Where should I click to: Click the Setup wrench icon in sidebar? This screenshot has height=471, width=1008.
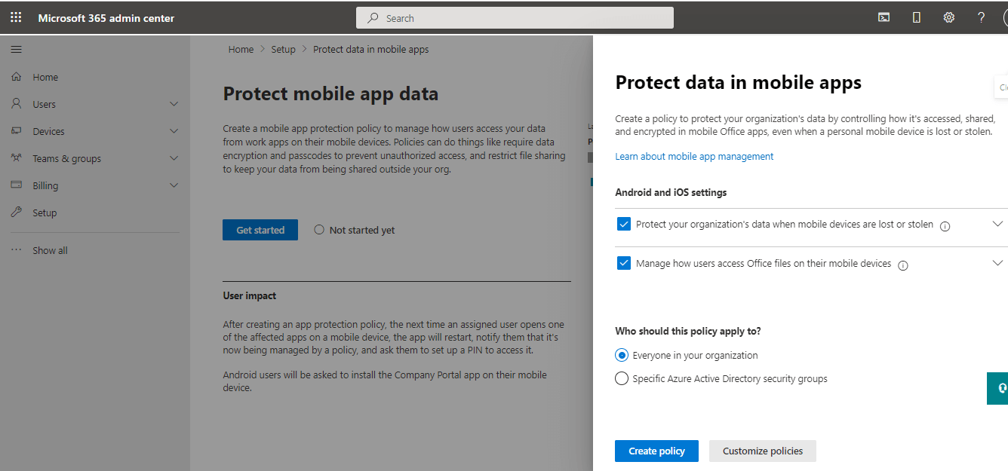click(x=16, y=213)
